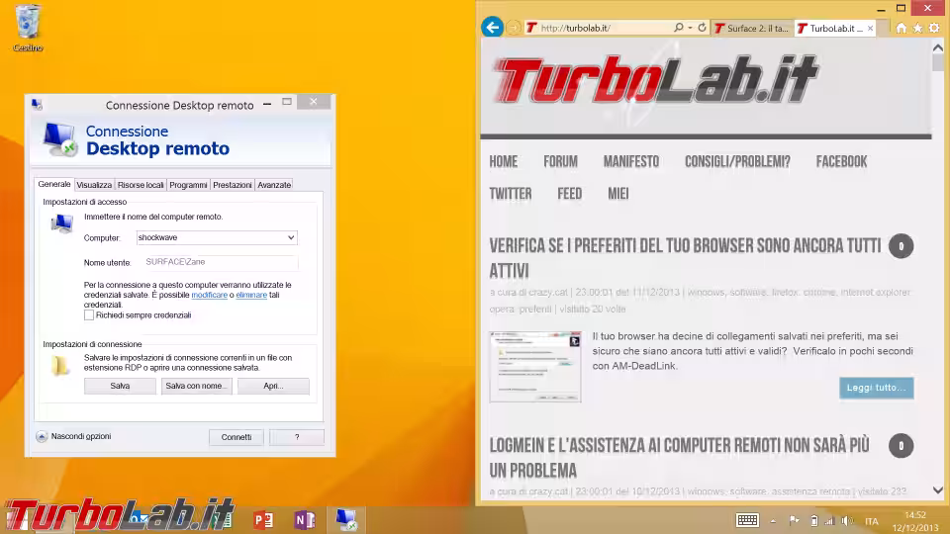This screenshot has width=950, height=534.
Task: Follow the modificare credentials link
Action: (x=209, y=295)
